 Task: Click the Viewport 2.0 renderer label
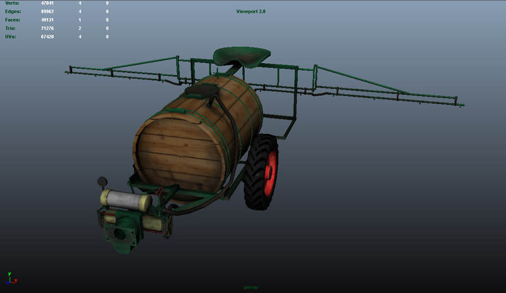pos(250,11)
